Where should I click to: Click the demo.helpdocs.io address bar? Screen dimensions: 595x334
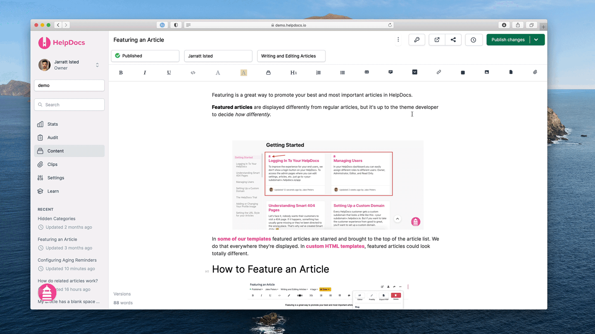tap(289, 25)
